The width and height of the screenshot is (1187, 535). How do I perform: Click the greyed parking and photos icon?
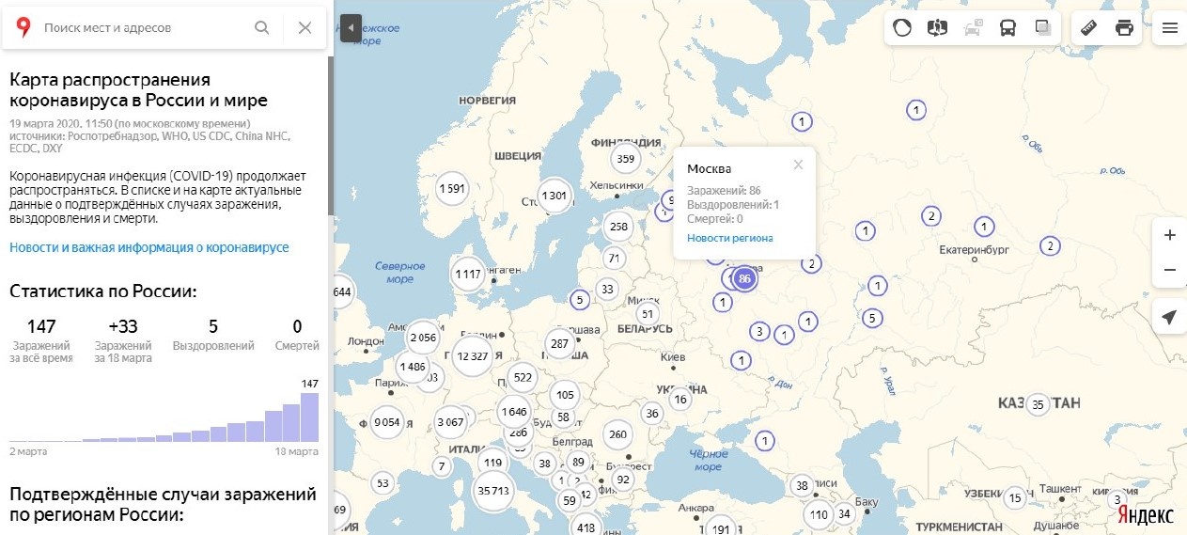pos(973,27)
